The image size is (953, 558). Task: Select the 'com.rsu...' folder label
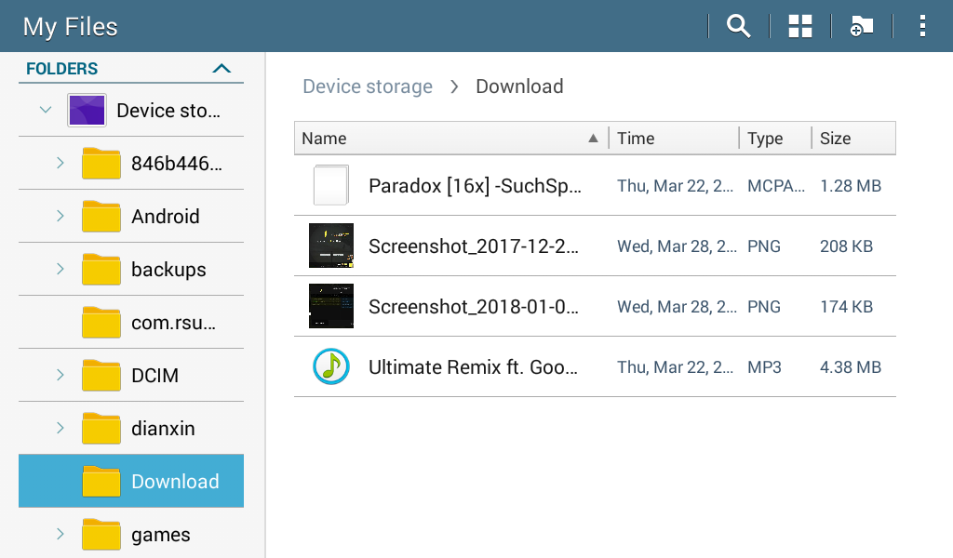(173, 323)
